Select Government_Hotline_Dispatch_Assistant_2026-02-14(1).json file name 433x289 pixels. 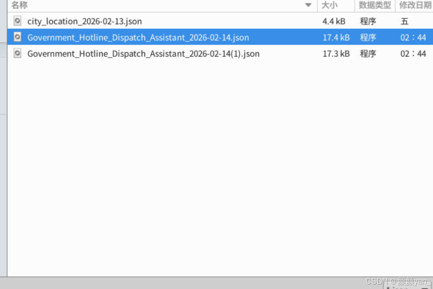[144, 53]
